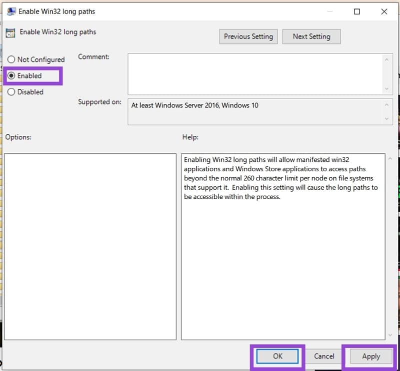Select the Not Configured radio button
The width and height of the screenshot is (400, 371).
point(11,59)
